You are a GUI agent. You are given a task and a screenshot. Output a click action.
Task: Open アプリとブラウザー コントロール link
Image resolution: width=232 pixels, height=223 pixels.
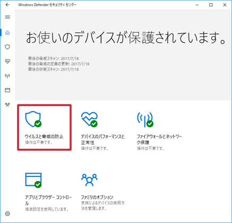pos(48,200)
